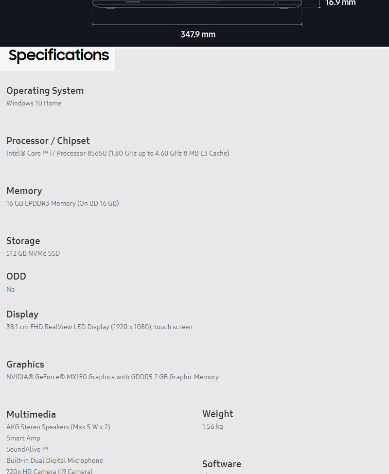Click the 16 GB LPDDR3 Memory text
Screen dimensions: 389x474
62,203
